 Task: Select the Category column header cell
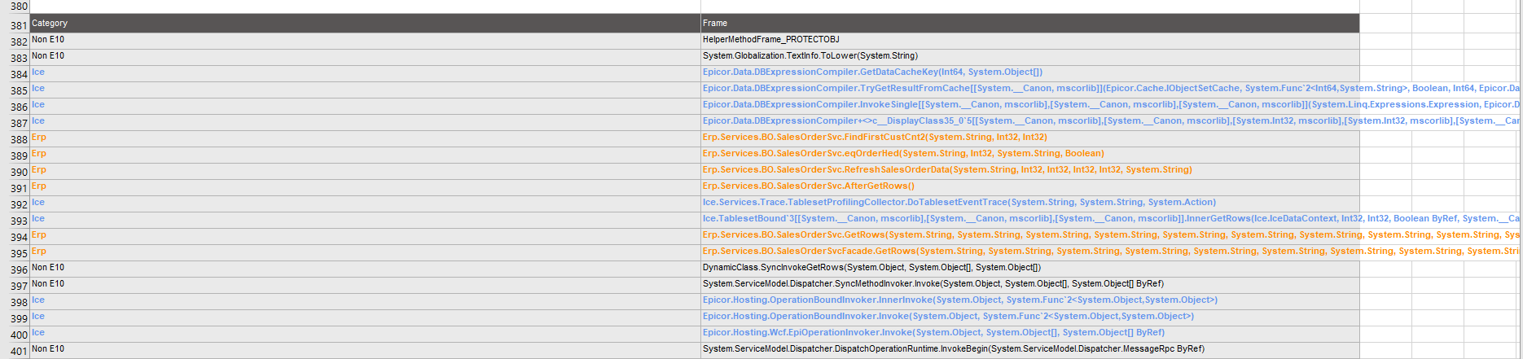[365, 23]
